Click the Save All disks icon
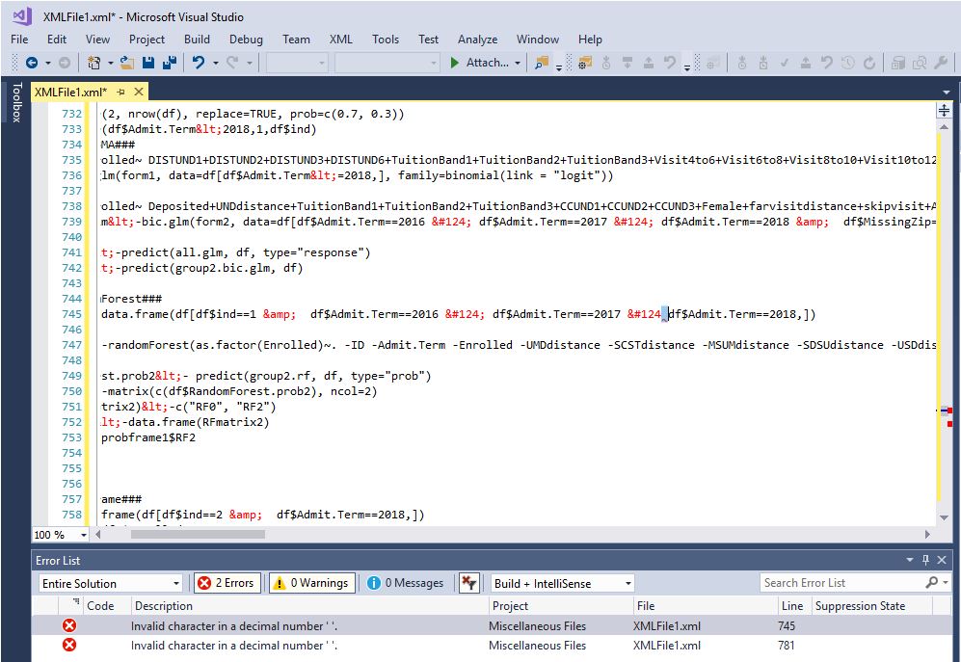 coord(169,63)
